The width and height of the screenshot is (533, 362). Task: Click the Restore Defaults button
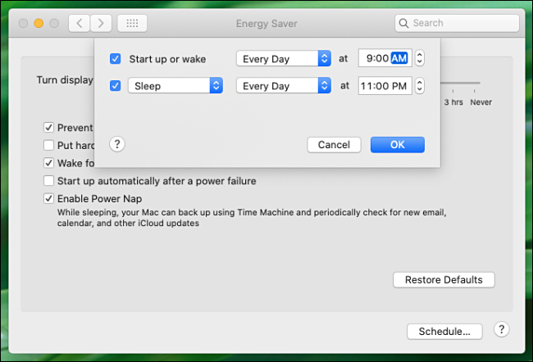(444, 280)
